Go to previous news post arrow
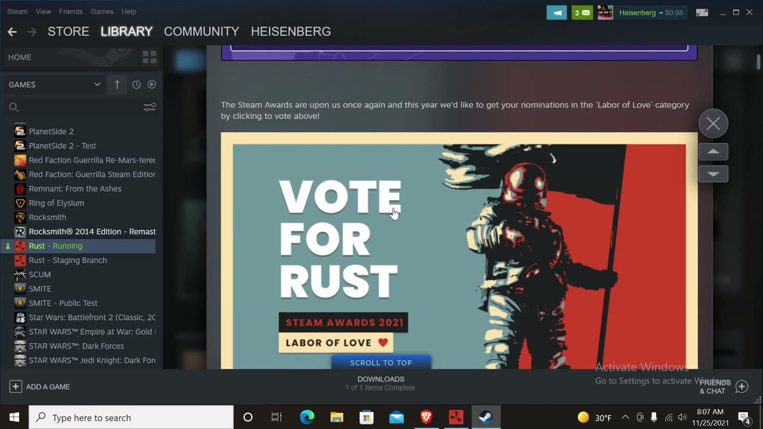Screen dimensions: 763x429 point(713,151)
